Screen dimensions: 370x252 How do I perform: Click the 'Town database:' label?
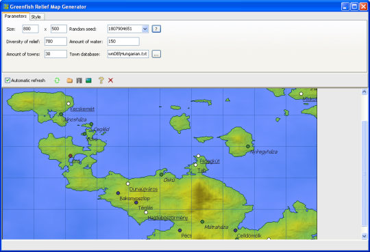[85, 54]
